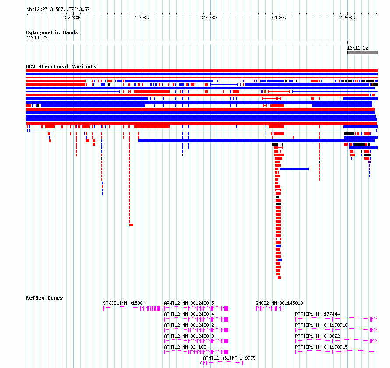
Task: Click the 12p11.22 band label
Action: pos(358,48)
